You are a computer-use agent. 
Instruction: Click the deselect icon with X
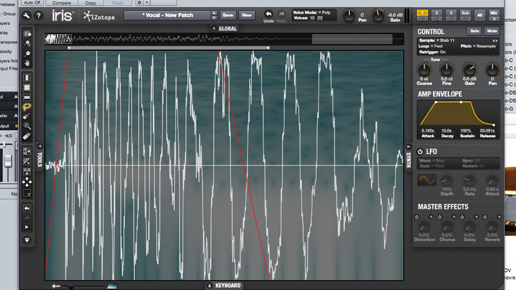pyautogui.click(x=27, y=194)
